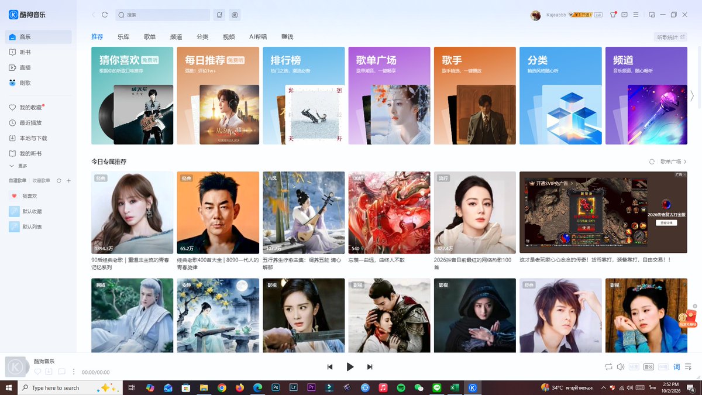Open the 歌单广场 card
Screen dimensions: 702x395
(389, 95)
